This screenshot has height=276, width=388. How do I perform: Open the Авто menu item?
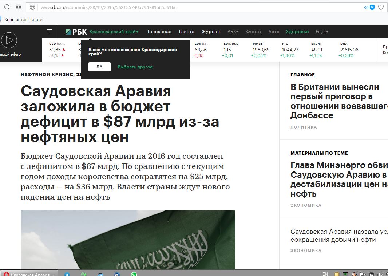tap(274, 32)
